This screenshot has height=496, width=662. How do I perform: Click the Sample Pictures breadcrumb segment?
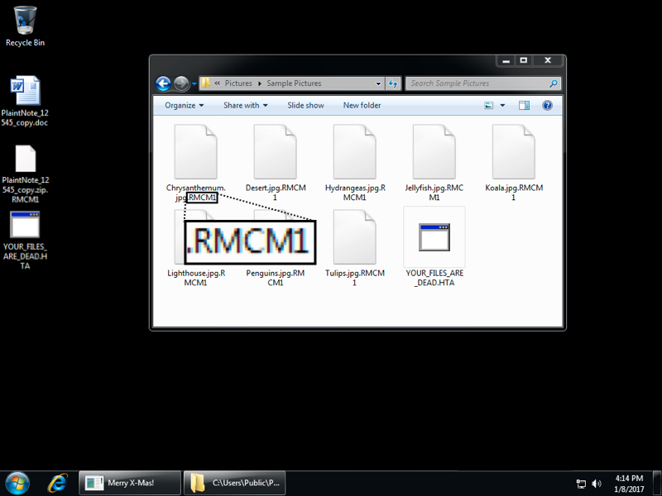coord(294,83)
